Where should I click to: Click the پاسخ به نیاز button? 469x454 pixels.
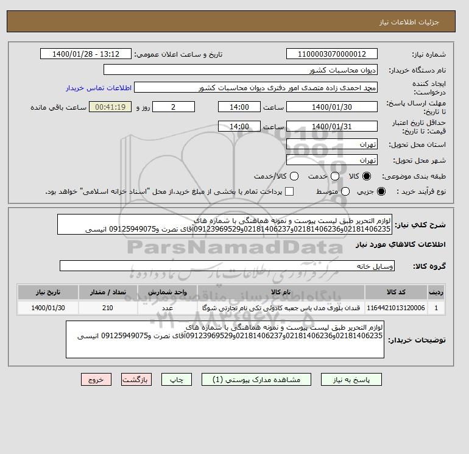tap(351, 380)
